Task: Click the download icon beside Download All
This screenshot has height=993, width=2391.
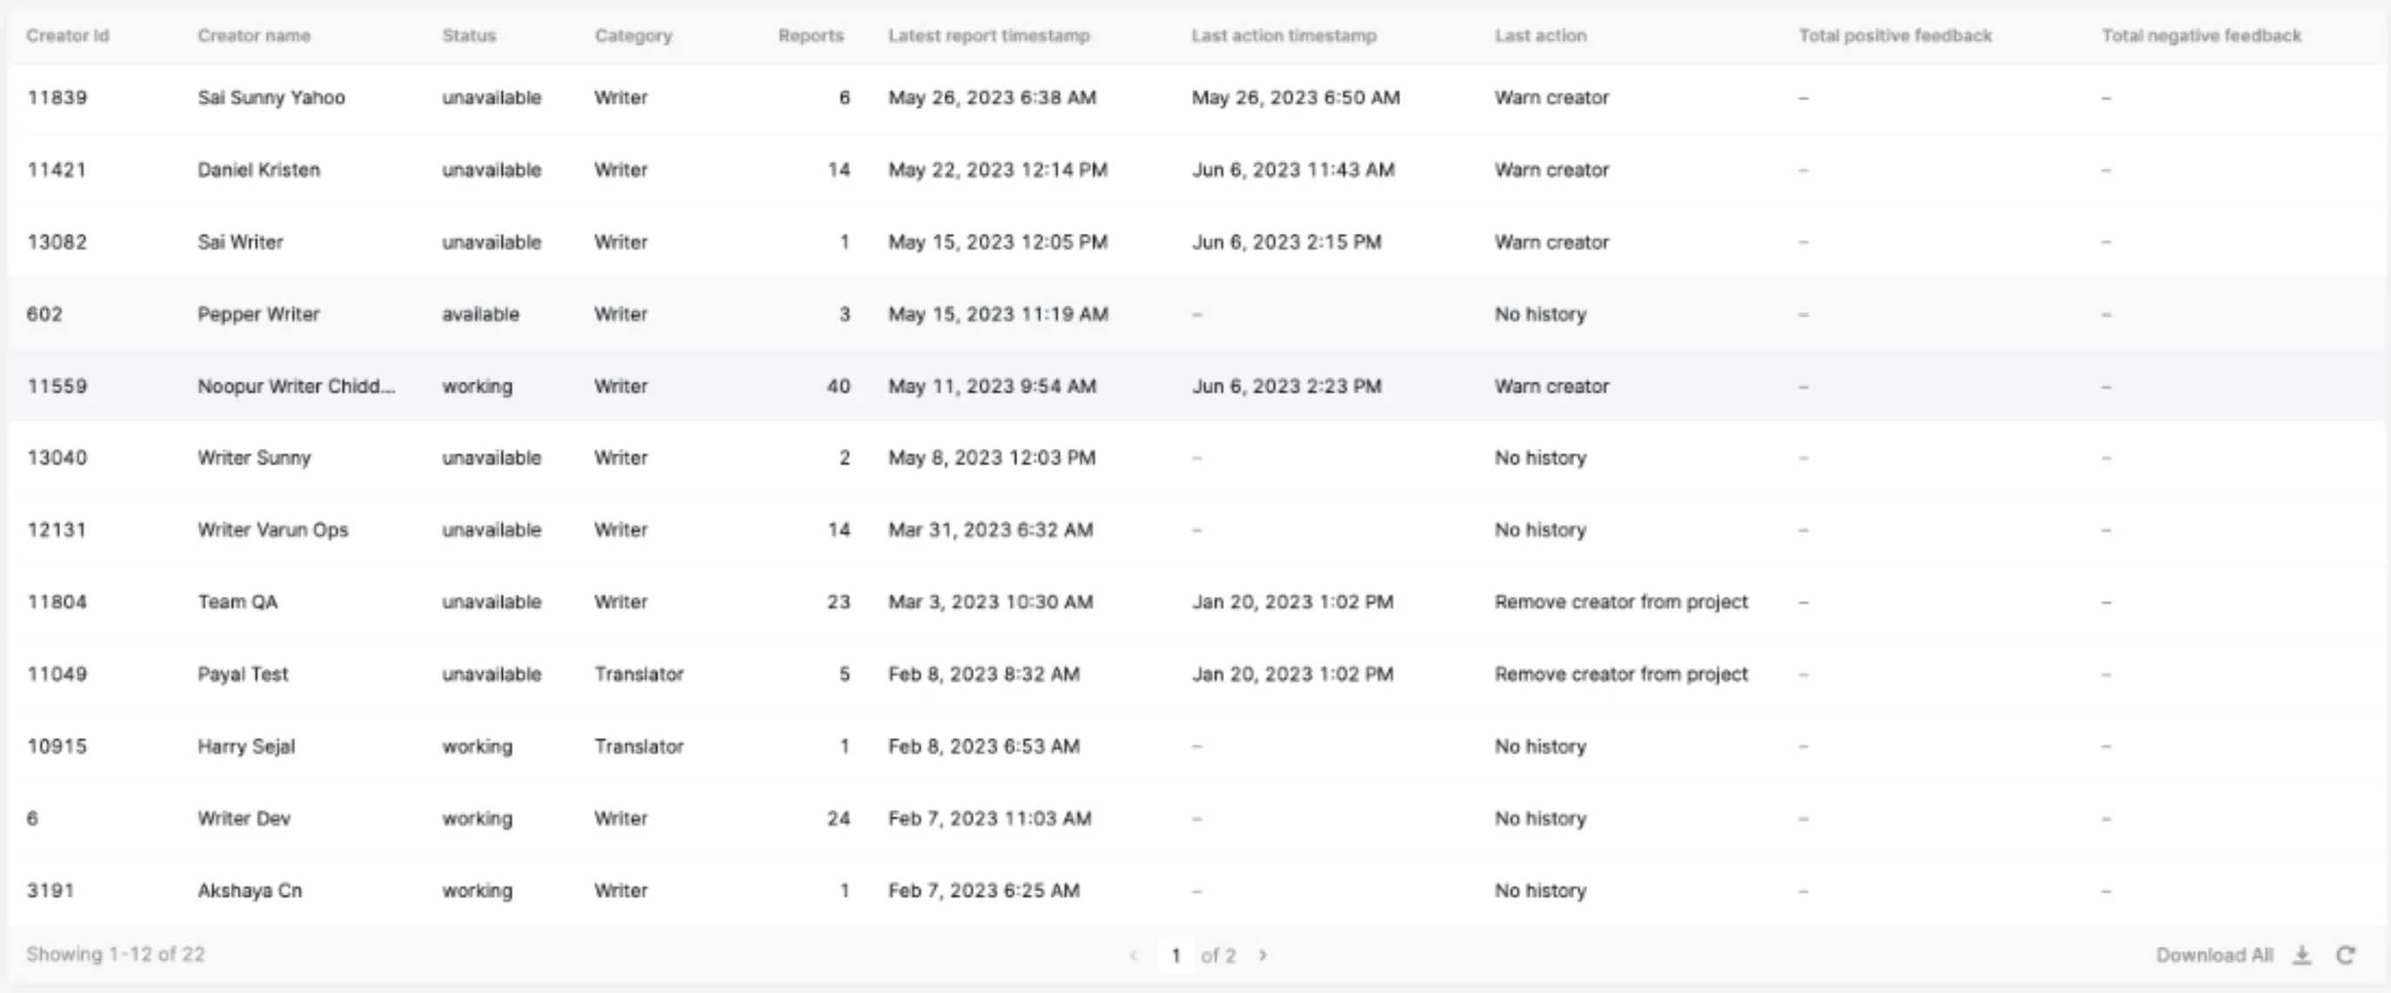Action: coord(2302,955)
